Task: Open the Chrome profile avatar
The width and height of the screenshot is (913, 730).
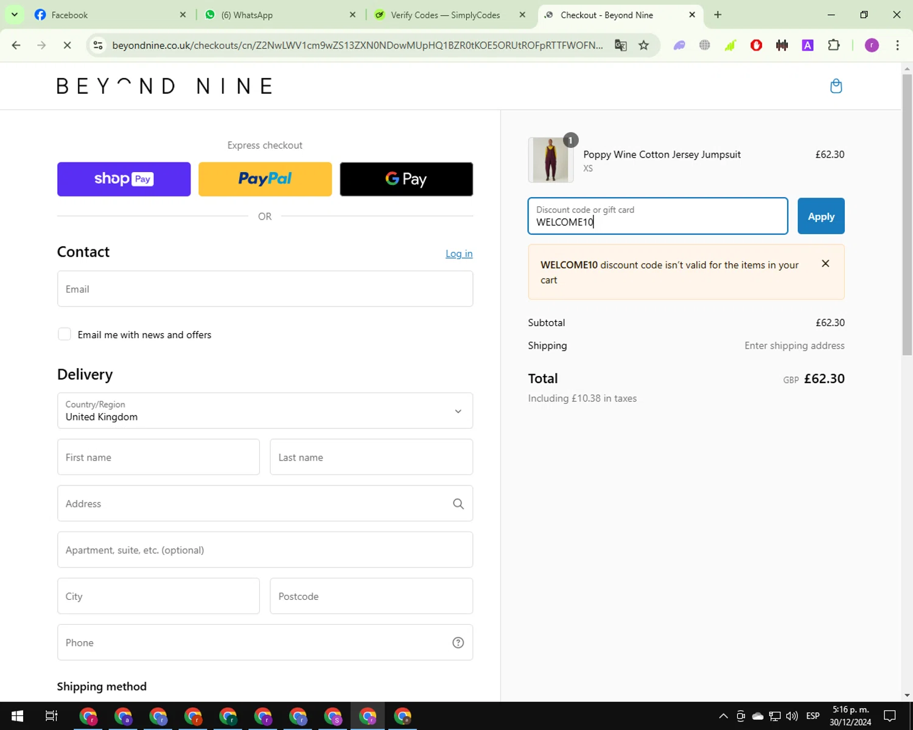Action: (x=872, y=45)
